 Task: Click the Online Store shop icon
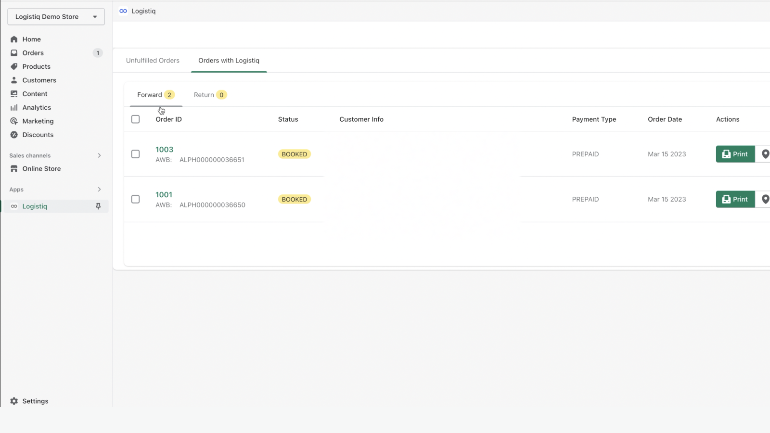[14, 169]
